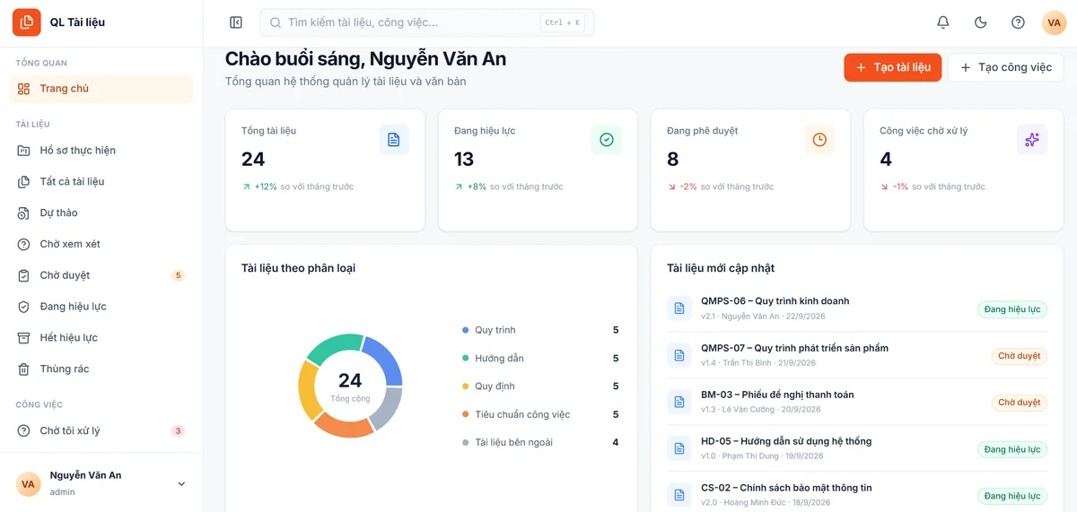The image size is (1077, 512).
Task: Open BM-03 – Phiếu đề nghị thanh toán
Action: point(777,395)
